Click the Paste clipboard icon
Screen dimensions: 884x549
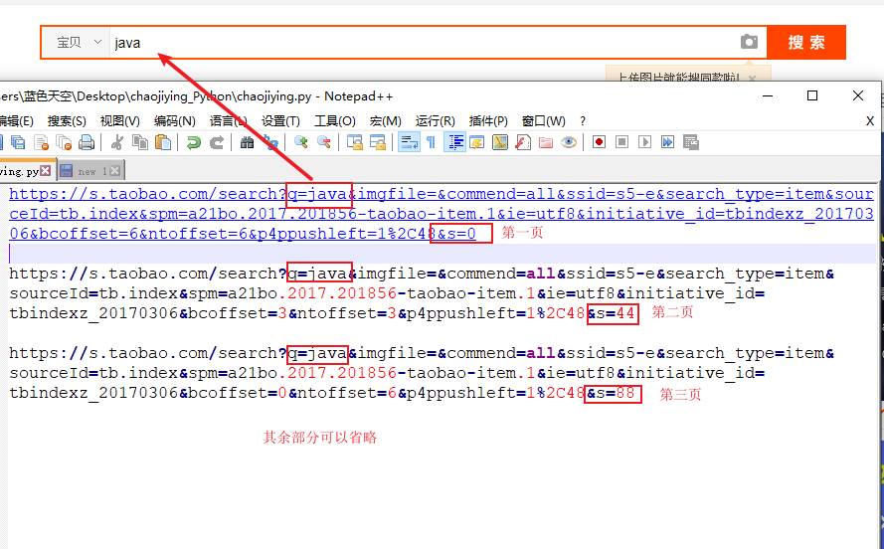(163, 142)
